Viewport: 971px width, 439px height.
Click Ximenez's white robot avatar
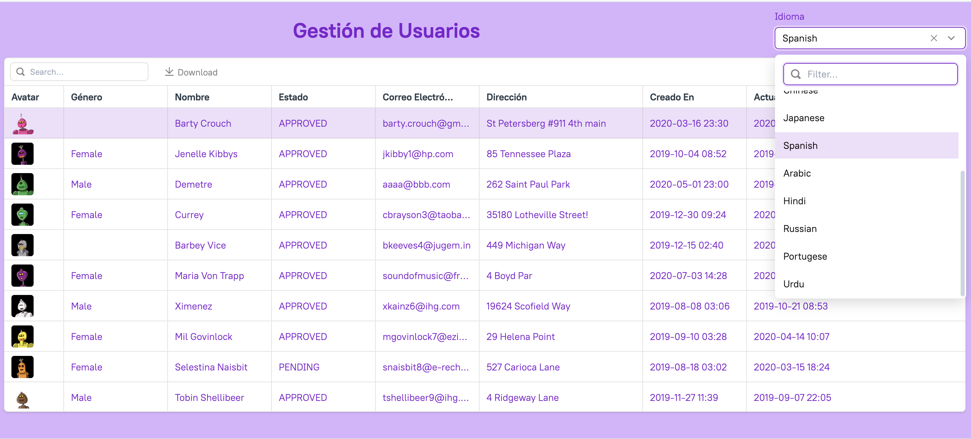click(23, 306)
